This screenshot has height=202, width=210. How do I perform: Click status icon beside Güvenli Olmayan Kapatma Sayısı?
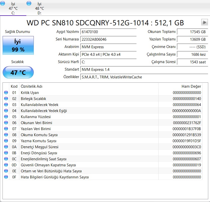click(6, 165)
